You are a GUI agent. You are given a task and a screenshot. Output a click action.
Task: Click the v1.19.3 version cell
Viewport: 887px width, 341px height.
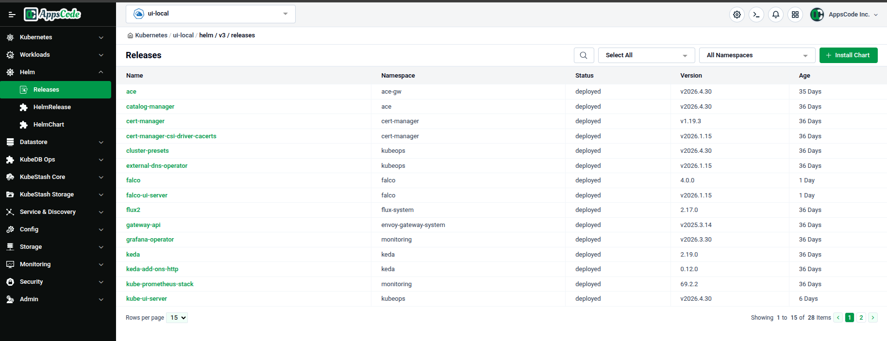[690, 121]
